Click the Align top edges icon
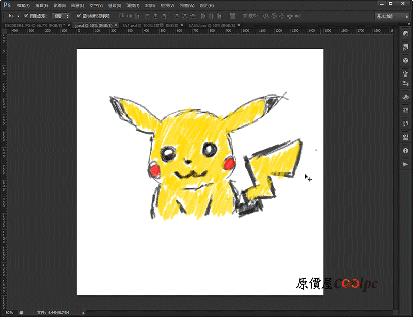This screenshot has height=317, width=413. tap(121, 16)
